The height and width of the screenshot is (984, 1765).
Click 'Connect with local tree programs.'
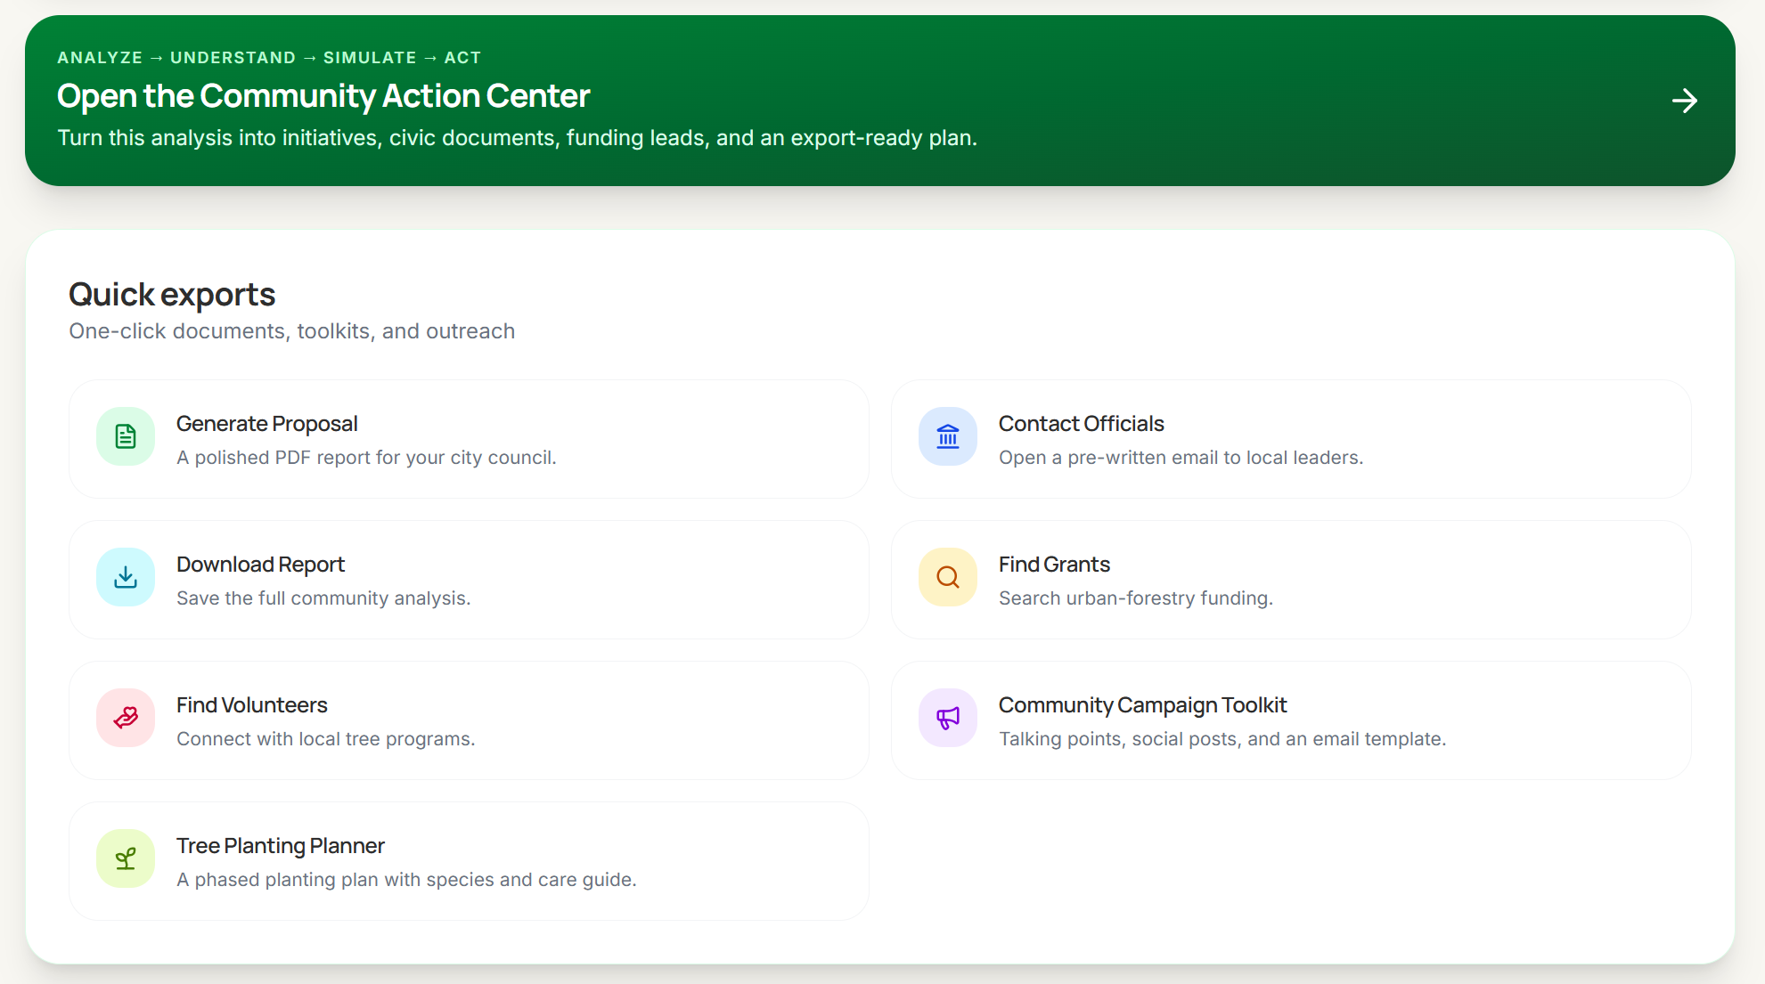(x=326, y=739)
